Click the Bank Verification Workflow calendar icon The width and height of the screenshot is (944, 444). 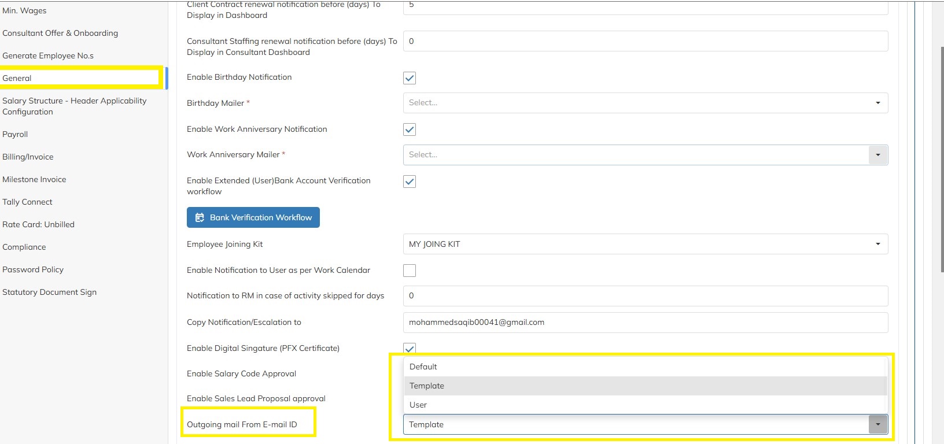pyautogui.click(x=200, y=217)
